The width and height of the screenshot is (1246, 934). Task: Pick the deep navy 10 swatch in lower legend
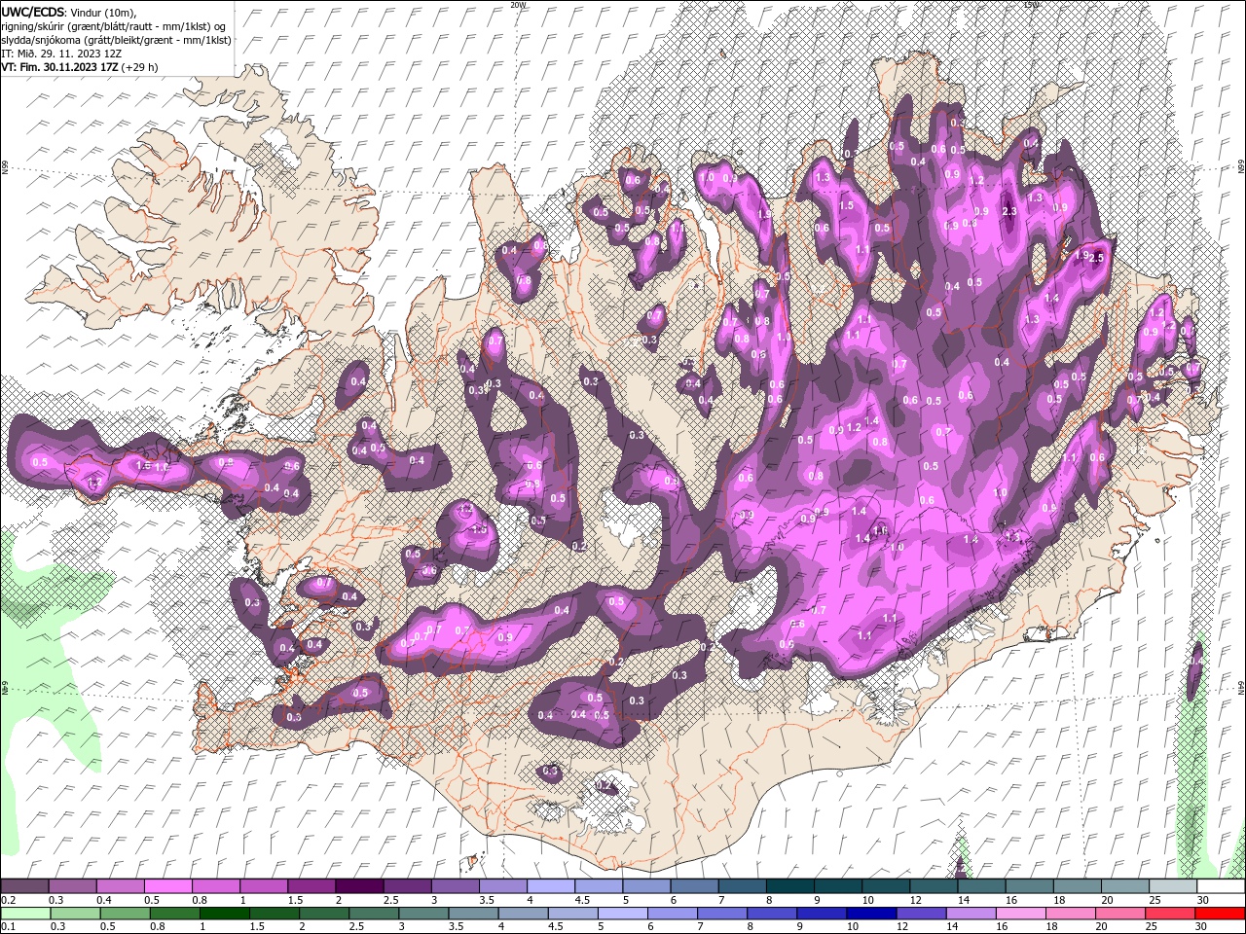(x=872, y=914)
